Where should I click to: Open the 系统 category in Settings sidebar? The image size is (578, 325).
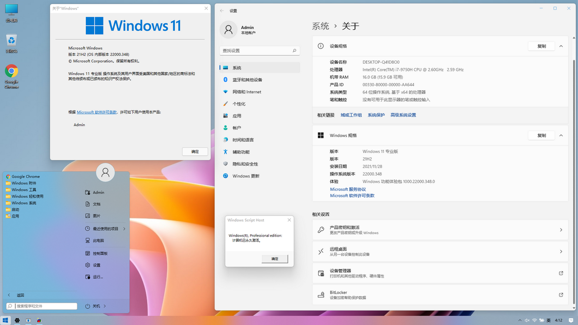[260, 68]
